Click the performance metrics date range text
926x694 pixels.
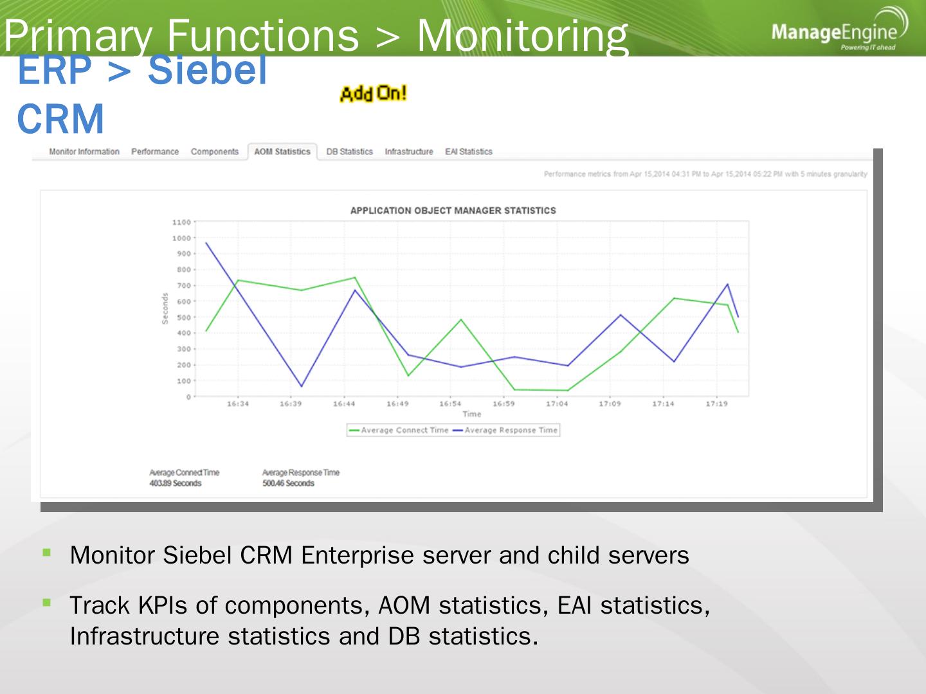tap(705, 174)
